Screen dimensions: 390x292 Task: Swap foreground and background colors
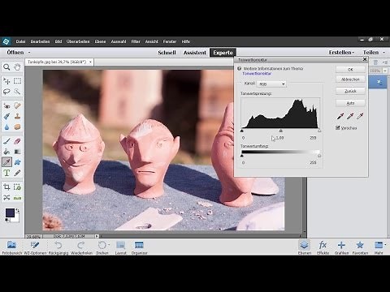(18, 210)
